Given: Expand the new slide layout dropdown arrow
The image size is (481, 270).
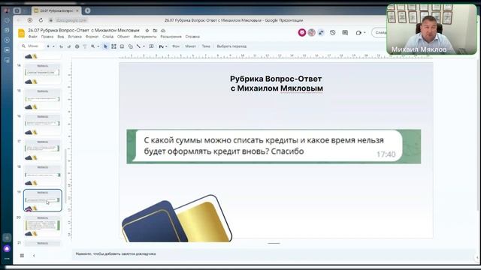Looking at the screenshot, I should coord(53,46).
